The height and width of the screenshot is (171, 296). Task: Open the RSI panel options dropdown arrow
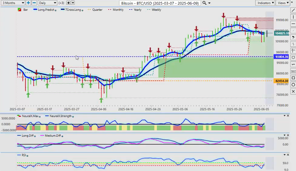click(x=285, y=155)
